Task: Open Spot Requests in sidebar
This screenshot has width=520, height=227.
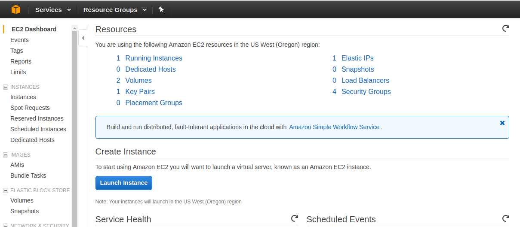Action: (x=30, y=108)
